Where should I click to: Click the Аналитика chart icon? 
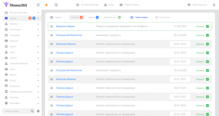click(x=6, y=86)
